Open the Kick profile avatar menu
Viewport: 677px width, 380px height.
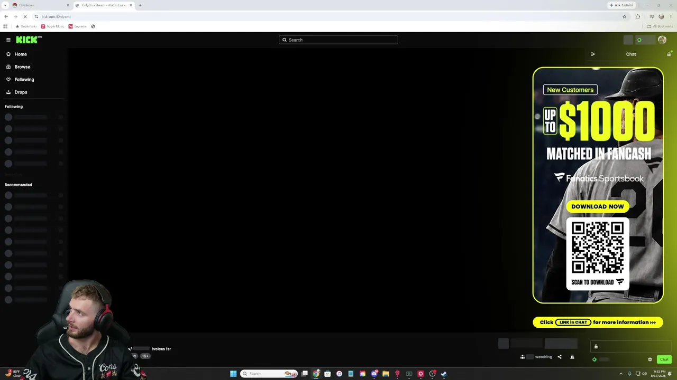point(662,40)
